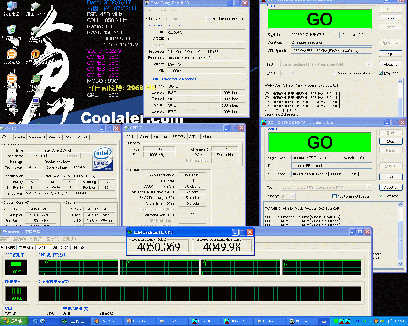The width and height of the screenshot is (408, 326).
Task: Click the taskbar clock showing 下午 07:53
Action: (x=395, y=321)
